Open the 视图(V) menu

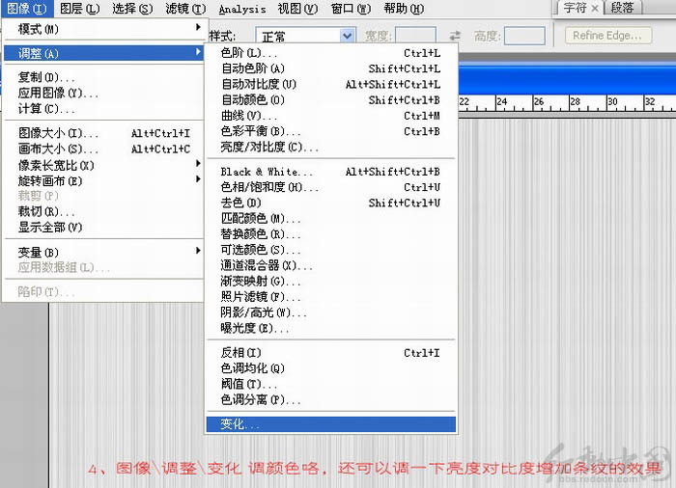click(x=297, y=8)
